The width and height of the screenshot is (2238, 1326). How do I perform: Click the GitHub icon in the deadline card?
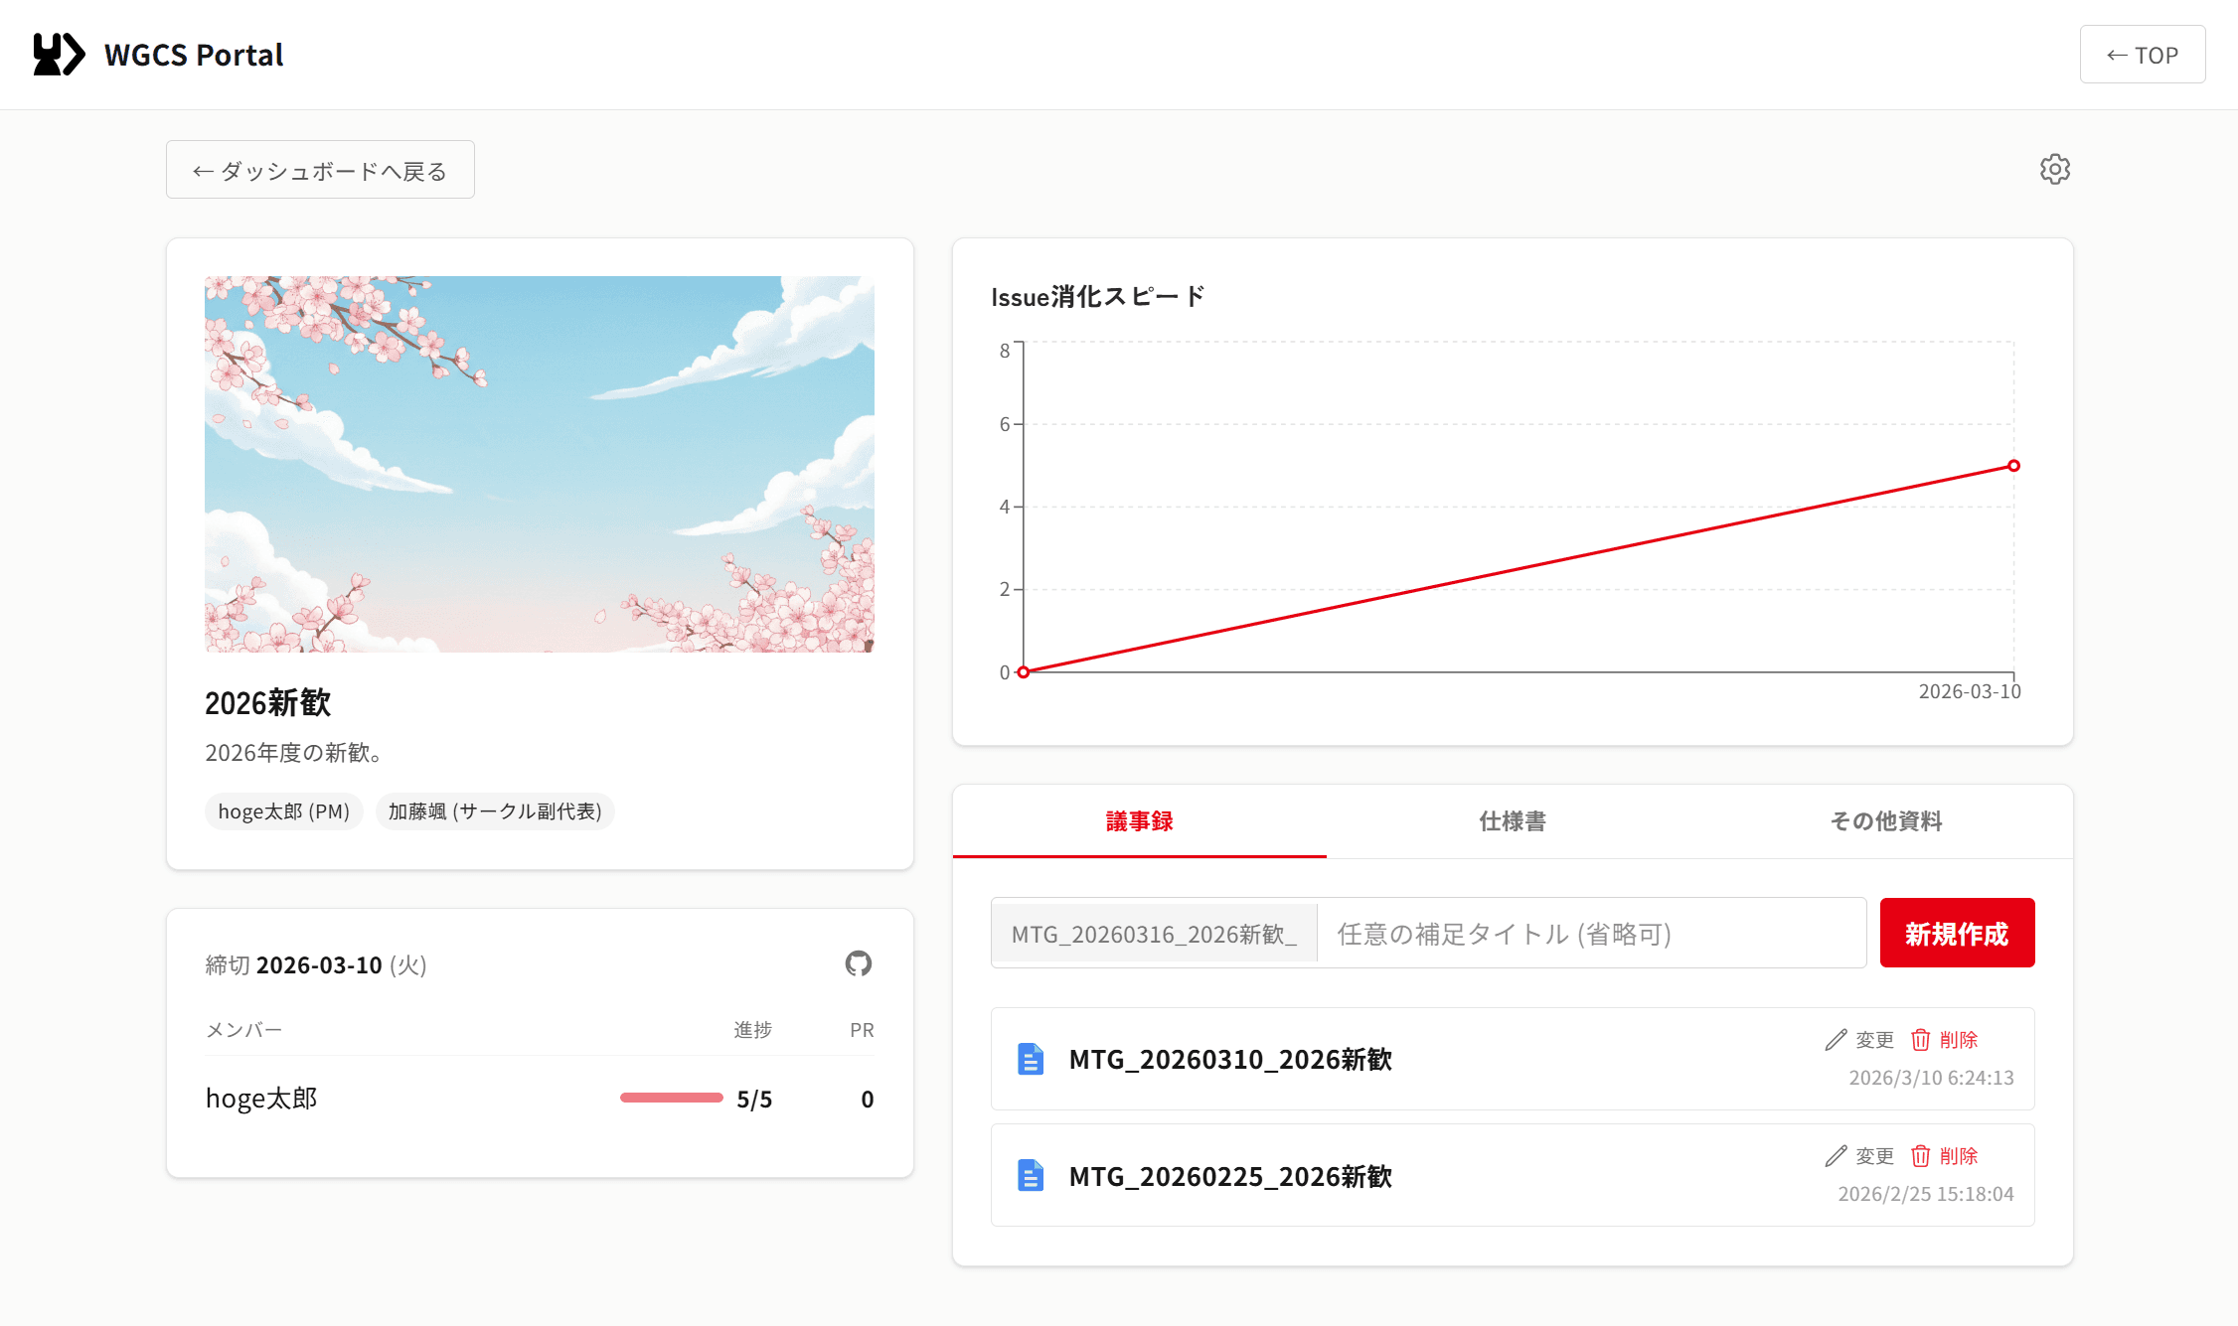[x=859, y=964]
